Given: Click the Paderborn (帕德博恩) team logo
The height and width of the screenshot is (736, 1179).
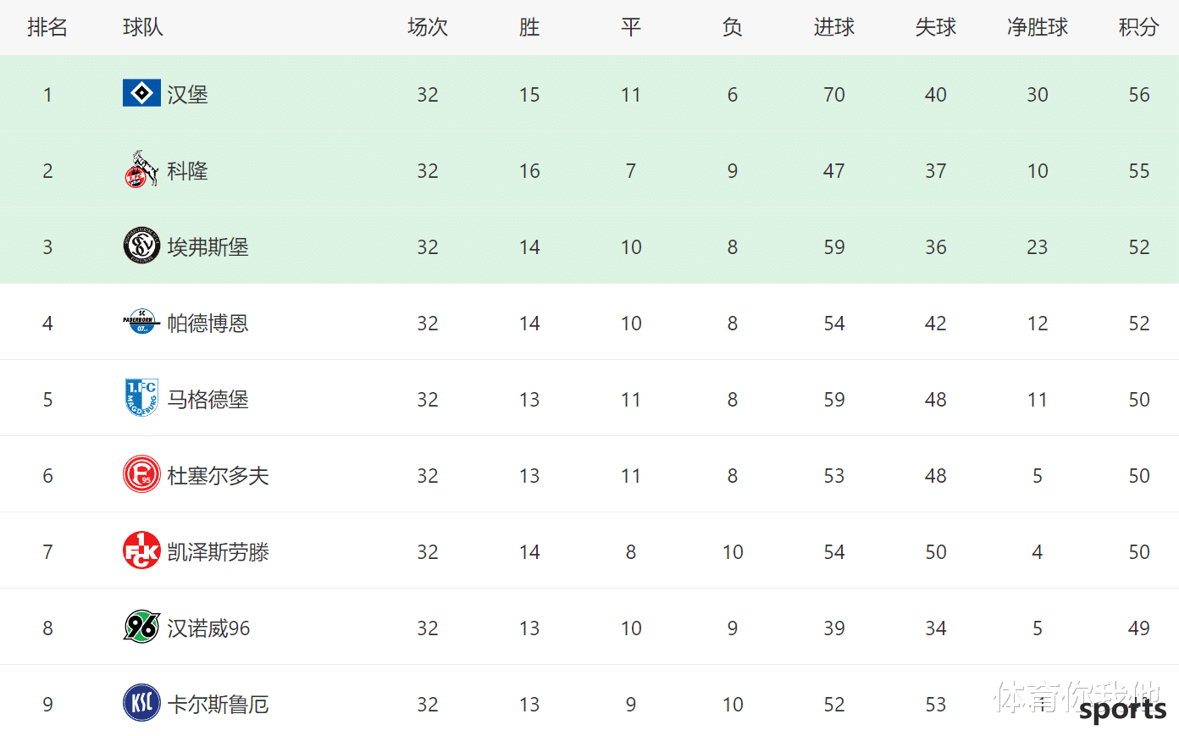Looking at the screenshot, I should pyautogui.click(x=141, y=322).
